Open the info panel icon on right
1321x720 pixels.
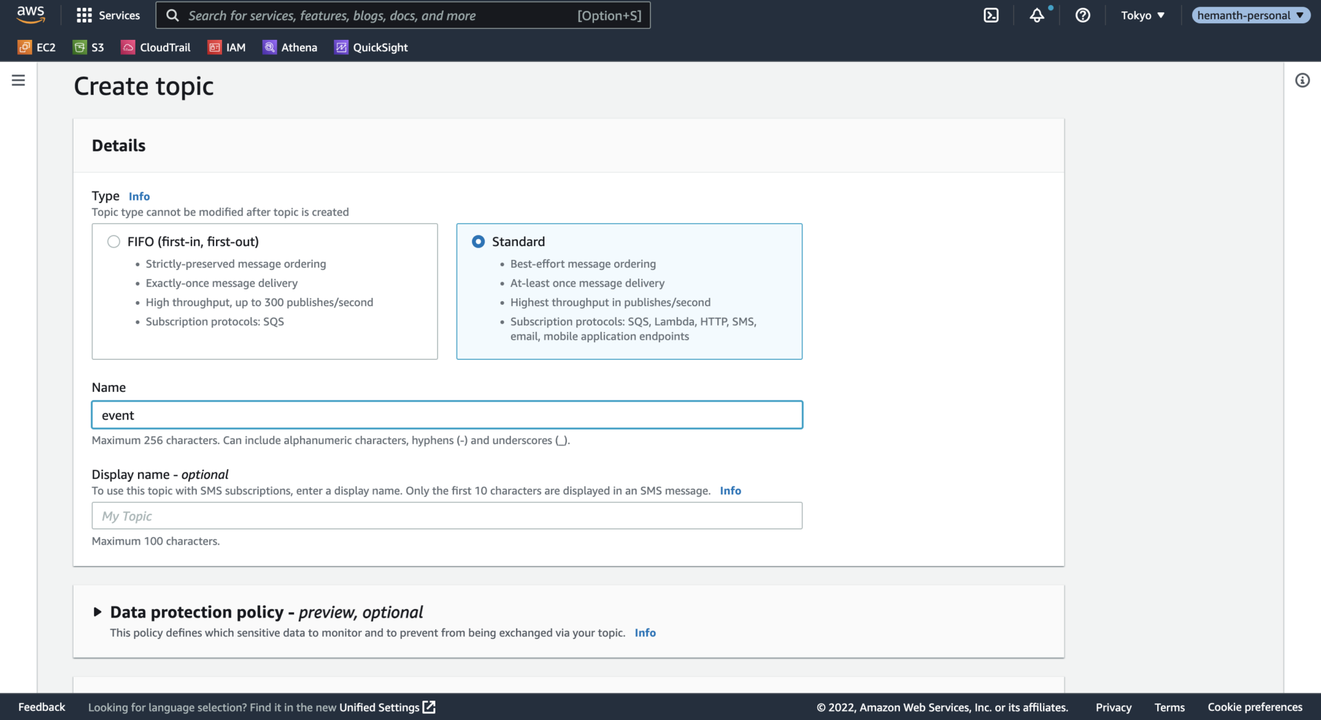[1302, 80]
